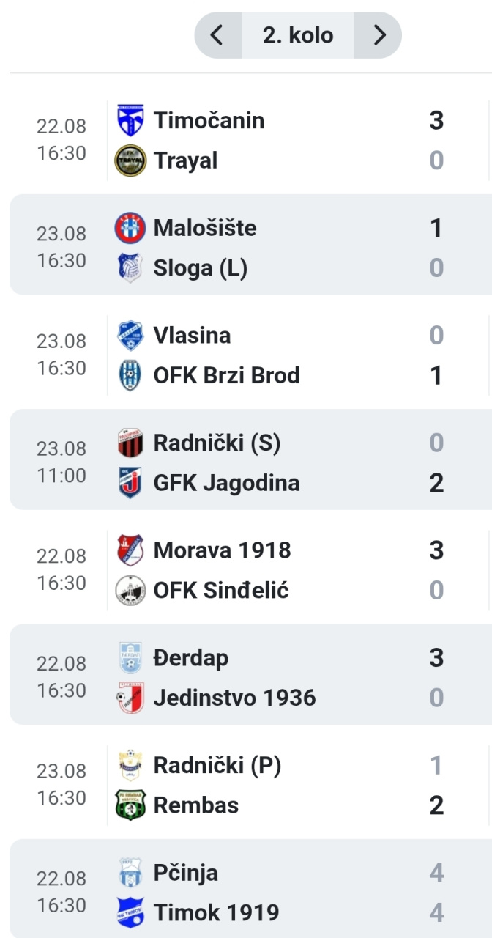Click the GFK Jagodina club logo
This screenshot has width=492, height=938.
[130, 484]
